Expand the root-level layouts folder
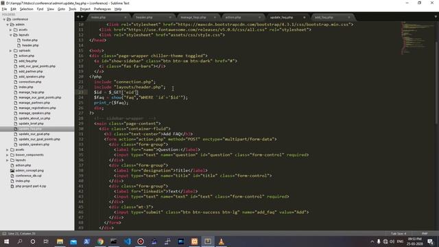 click(x=8, y=160)
